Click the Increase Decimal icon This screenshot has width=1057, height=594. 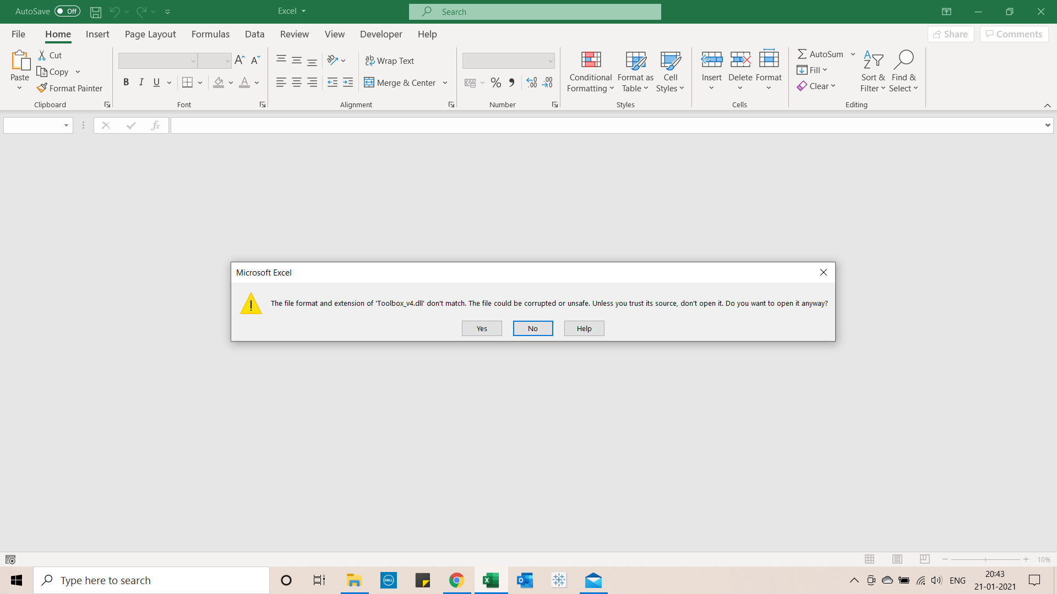[x=531, y=83]
